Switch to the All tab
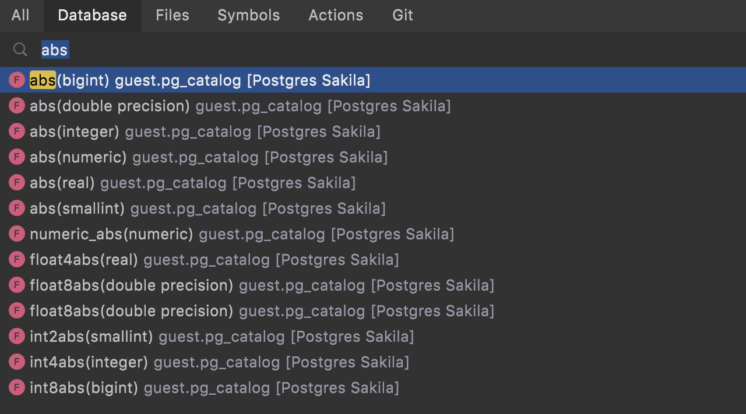The width and height of the screenshot is (746, 414). click(x=20, y=15)
